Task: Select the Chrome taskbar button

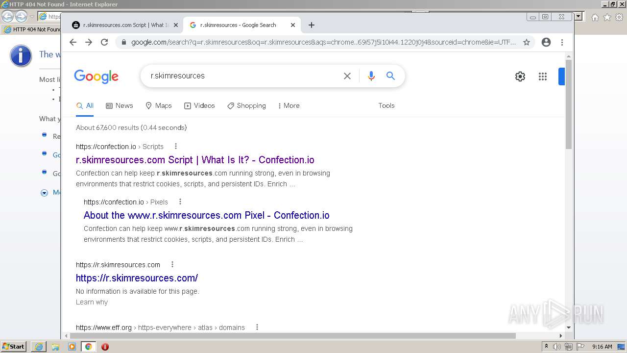Action: 88,347
